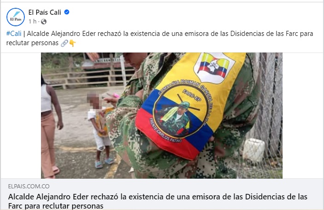Open the article headline about Alcalde Alejandro Eder

tap(158, 201)
